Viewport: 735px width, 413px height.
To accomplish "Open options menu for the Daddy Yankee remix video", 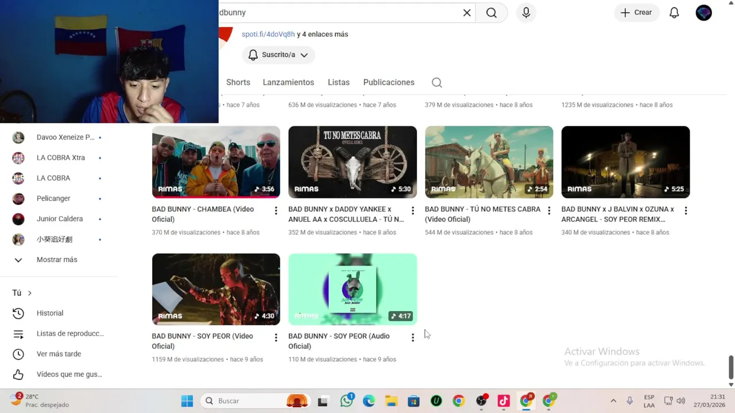I will [x=412, y=211].
